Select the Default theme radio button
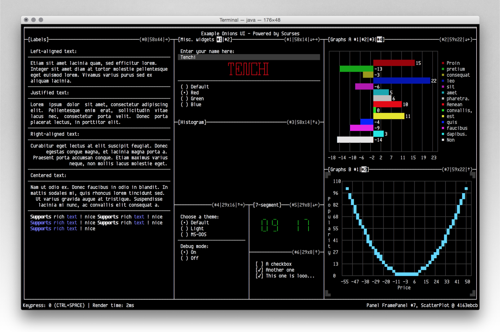The height and width of the screenshot is (332, 500). tap(195, 223)
